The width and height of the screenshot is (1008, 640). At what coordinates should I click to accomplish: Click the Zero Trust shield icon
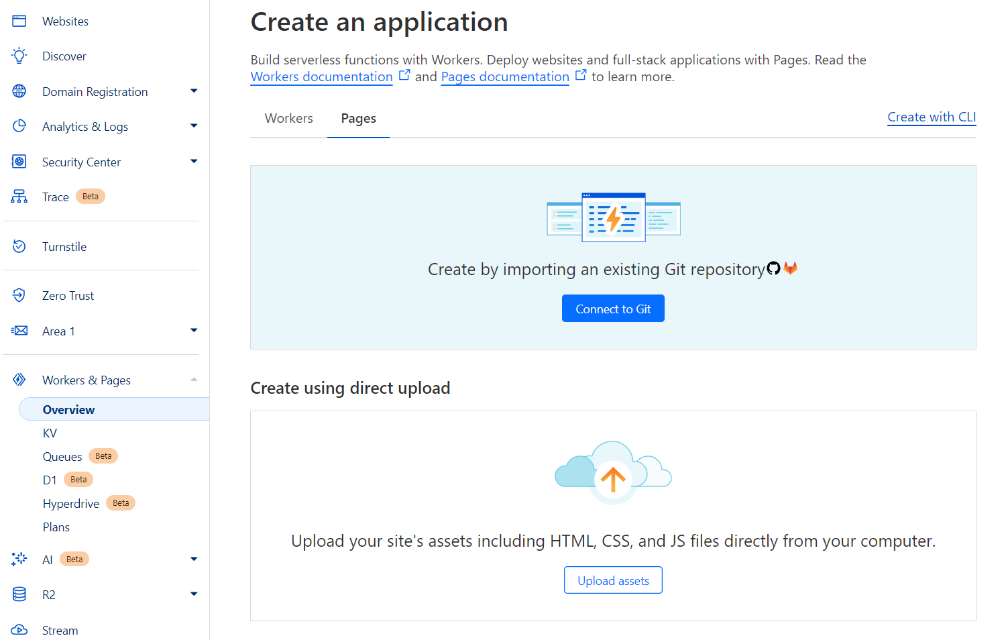[19, 295]
